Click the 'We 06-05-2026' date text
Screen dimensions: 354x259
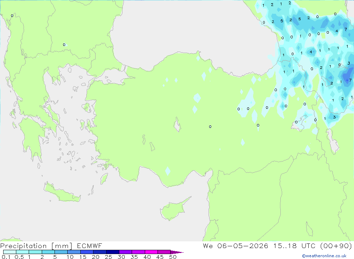coord(235,246)
